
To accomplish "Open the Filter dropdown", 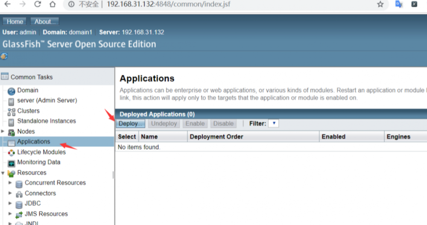I will (273, 123).
